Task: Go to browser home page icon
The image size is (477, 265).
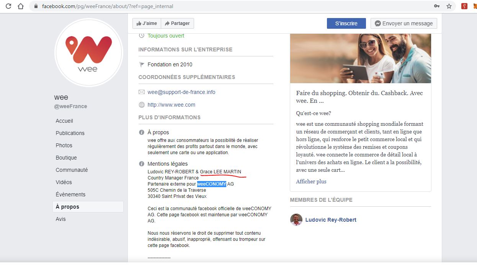Action: click(x=21, y=6)
